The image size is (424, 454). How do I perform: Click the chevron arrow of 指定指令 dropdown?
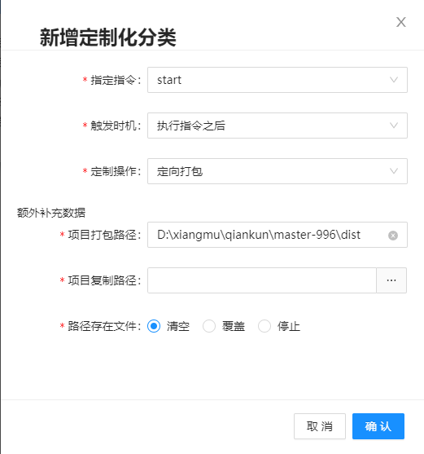(394, 80)
